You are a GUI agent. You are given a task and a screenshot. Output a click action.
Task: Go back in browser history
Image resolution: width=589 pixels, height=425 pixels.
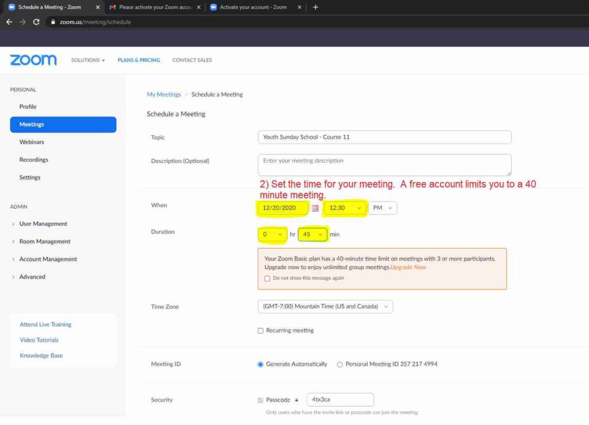tap(9, 22)
